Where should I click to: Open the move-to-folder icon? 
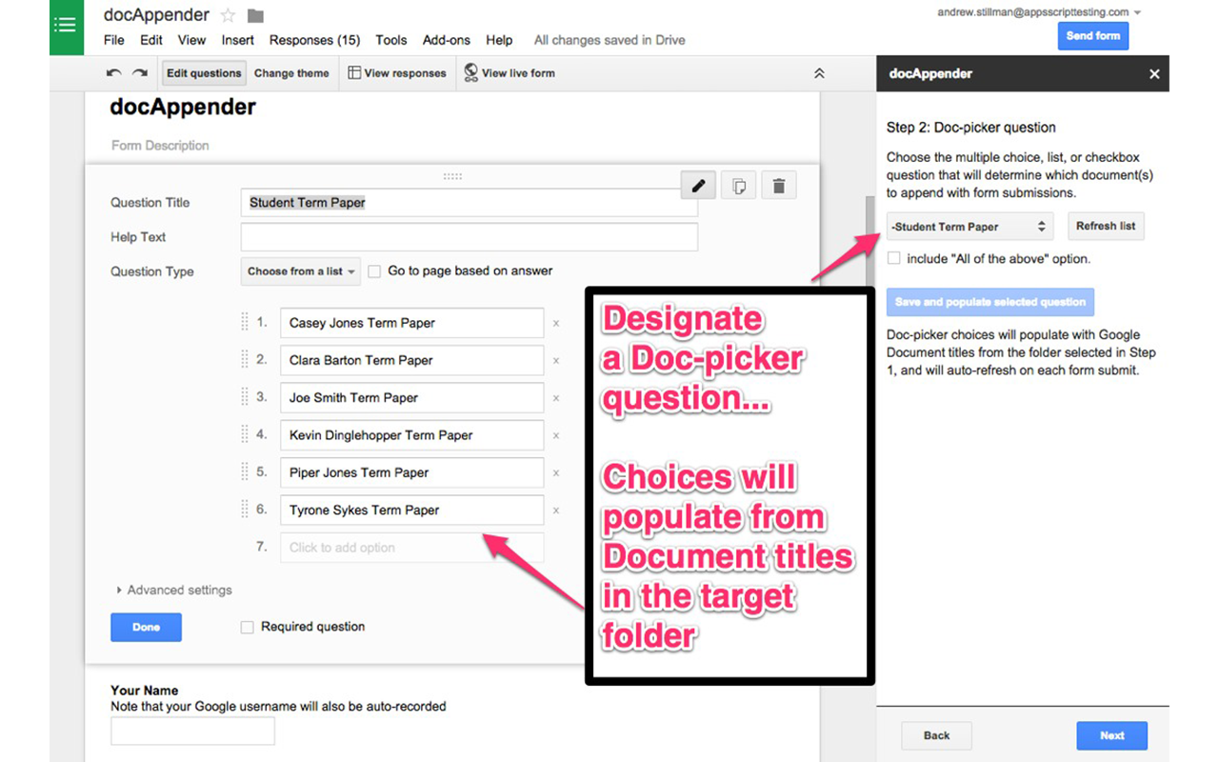[x=255, y=16]
